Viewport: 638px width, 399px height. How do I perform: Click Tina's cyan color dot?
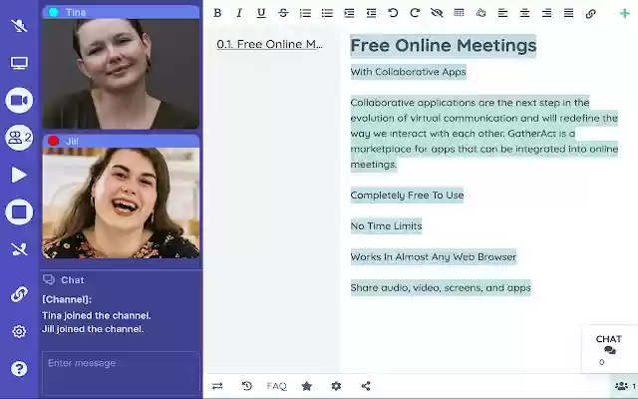[53, 12]
